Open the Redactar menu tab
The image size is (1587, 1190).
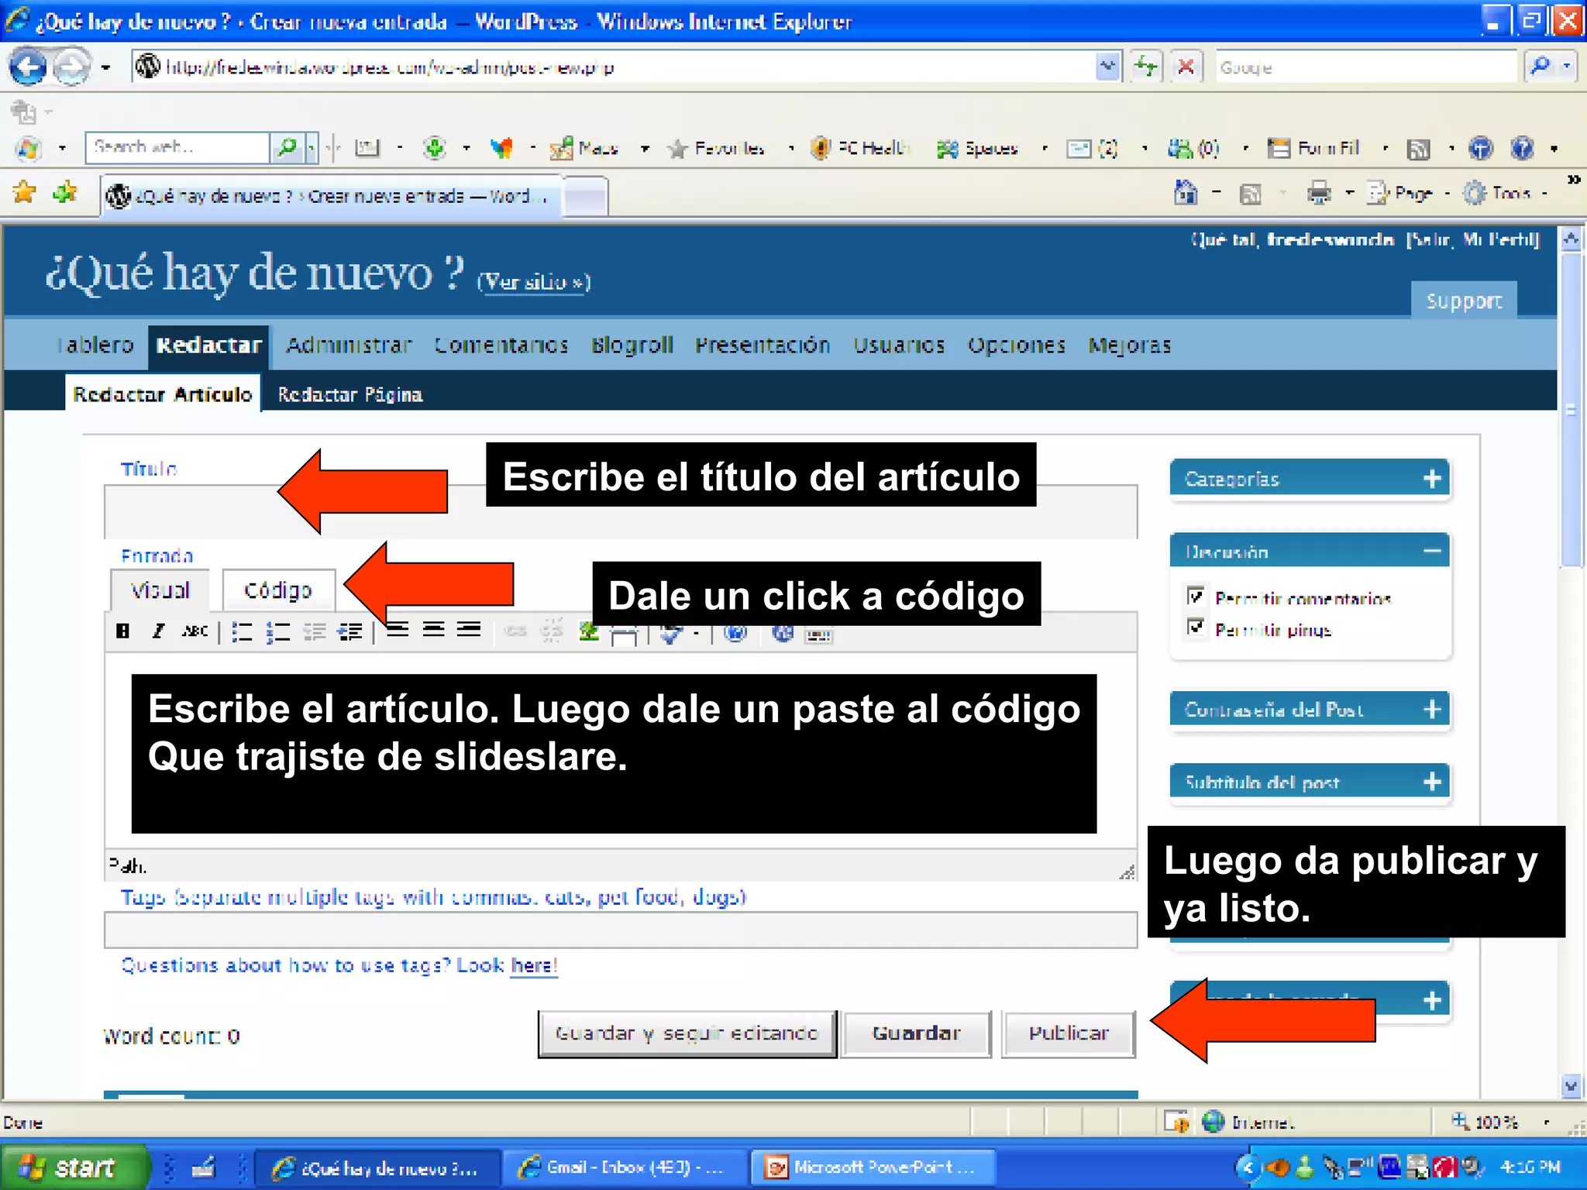tap(208, 346)
